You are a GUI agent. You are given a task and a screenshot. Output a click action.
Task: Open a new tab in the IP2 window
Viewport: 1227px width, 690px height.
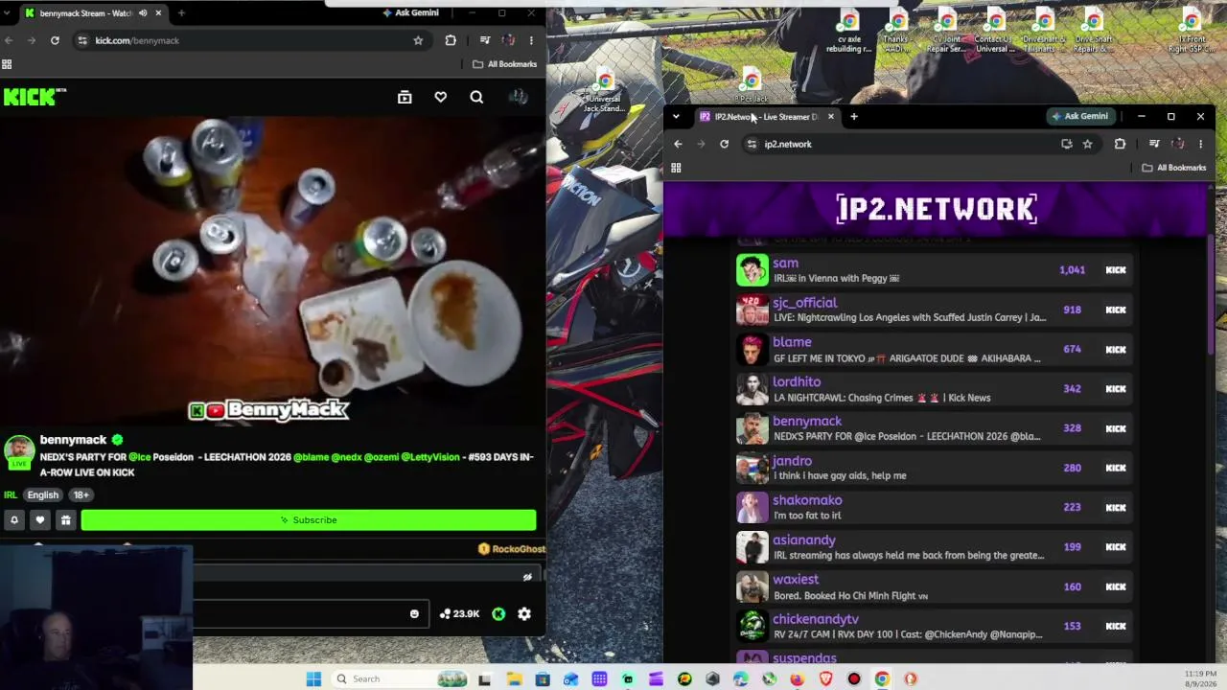coord(854,117)
